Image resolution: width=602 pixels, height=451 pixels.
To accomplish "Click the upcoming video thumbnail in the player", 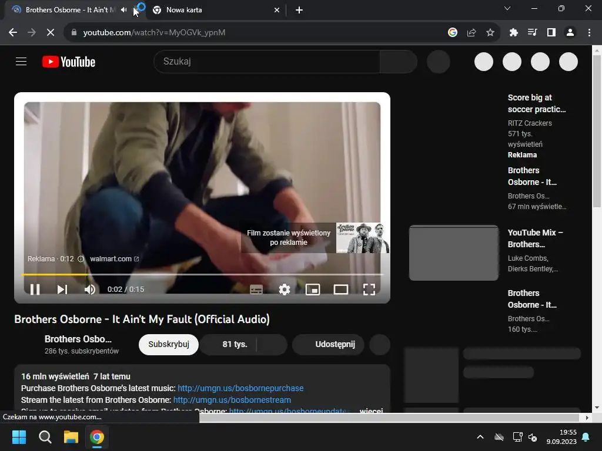I will (x=362, y=238).
